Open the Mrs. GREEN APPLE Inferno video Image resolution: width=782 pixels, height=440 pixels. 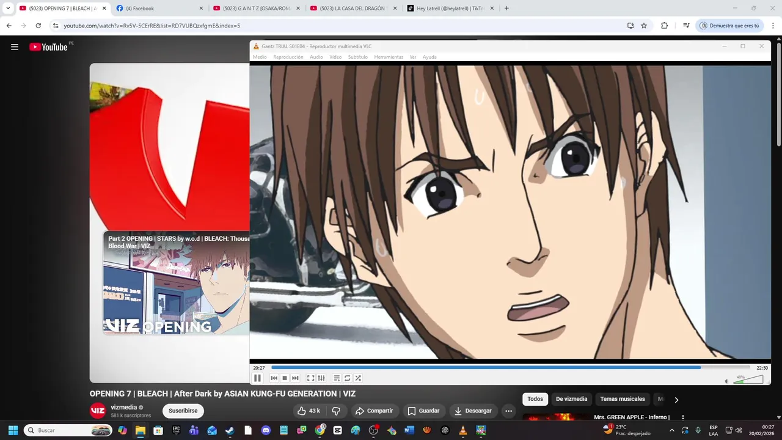(632, 417)
